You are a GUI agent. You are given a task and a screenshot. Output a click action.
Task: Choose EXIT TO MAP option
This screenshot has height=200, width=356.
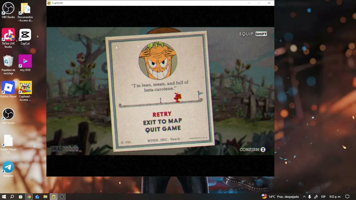pos(162,122)
